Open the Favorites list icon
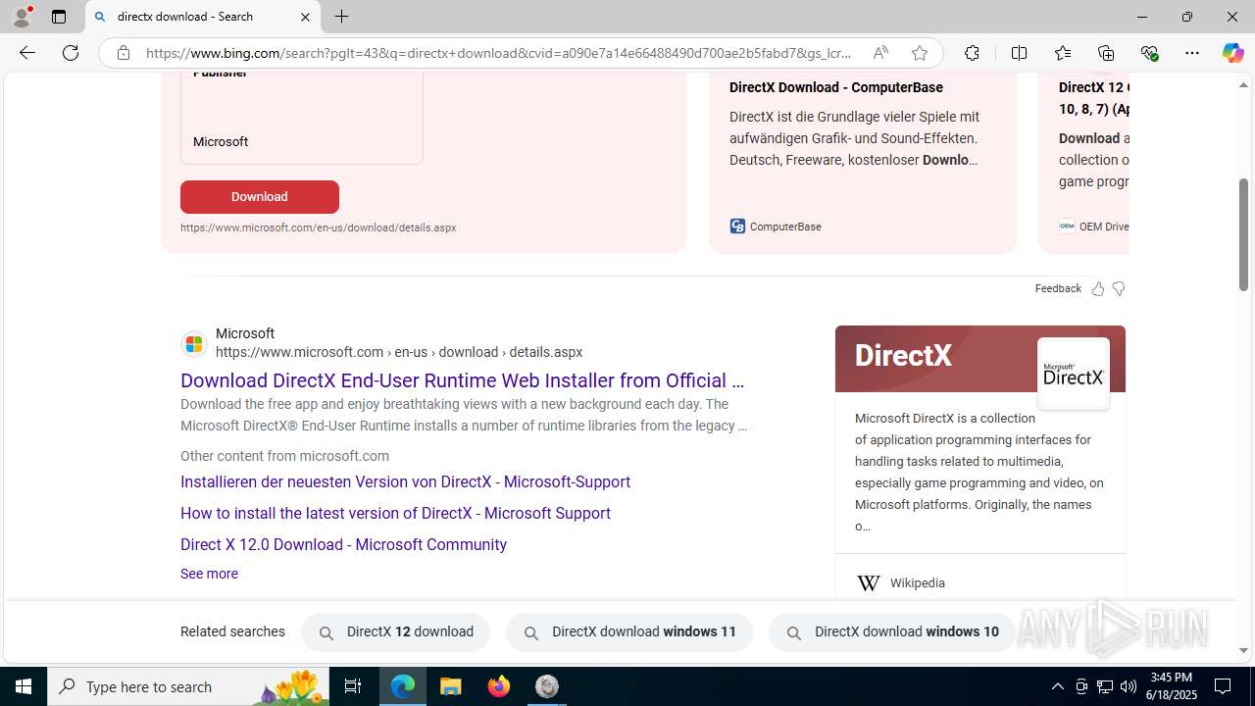The height and width of the screenshot is (706, 1255). pyautogui.click(x=1062, y=53)
